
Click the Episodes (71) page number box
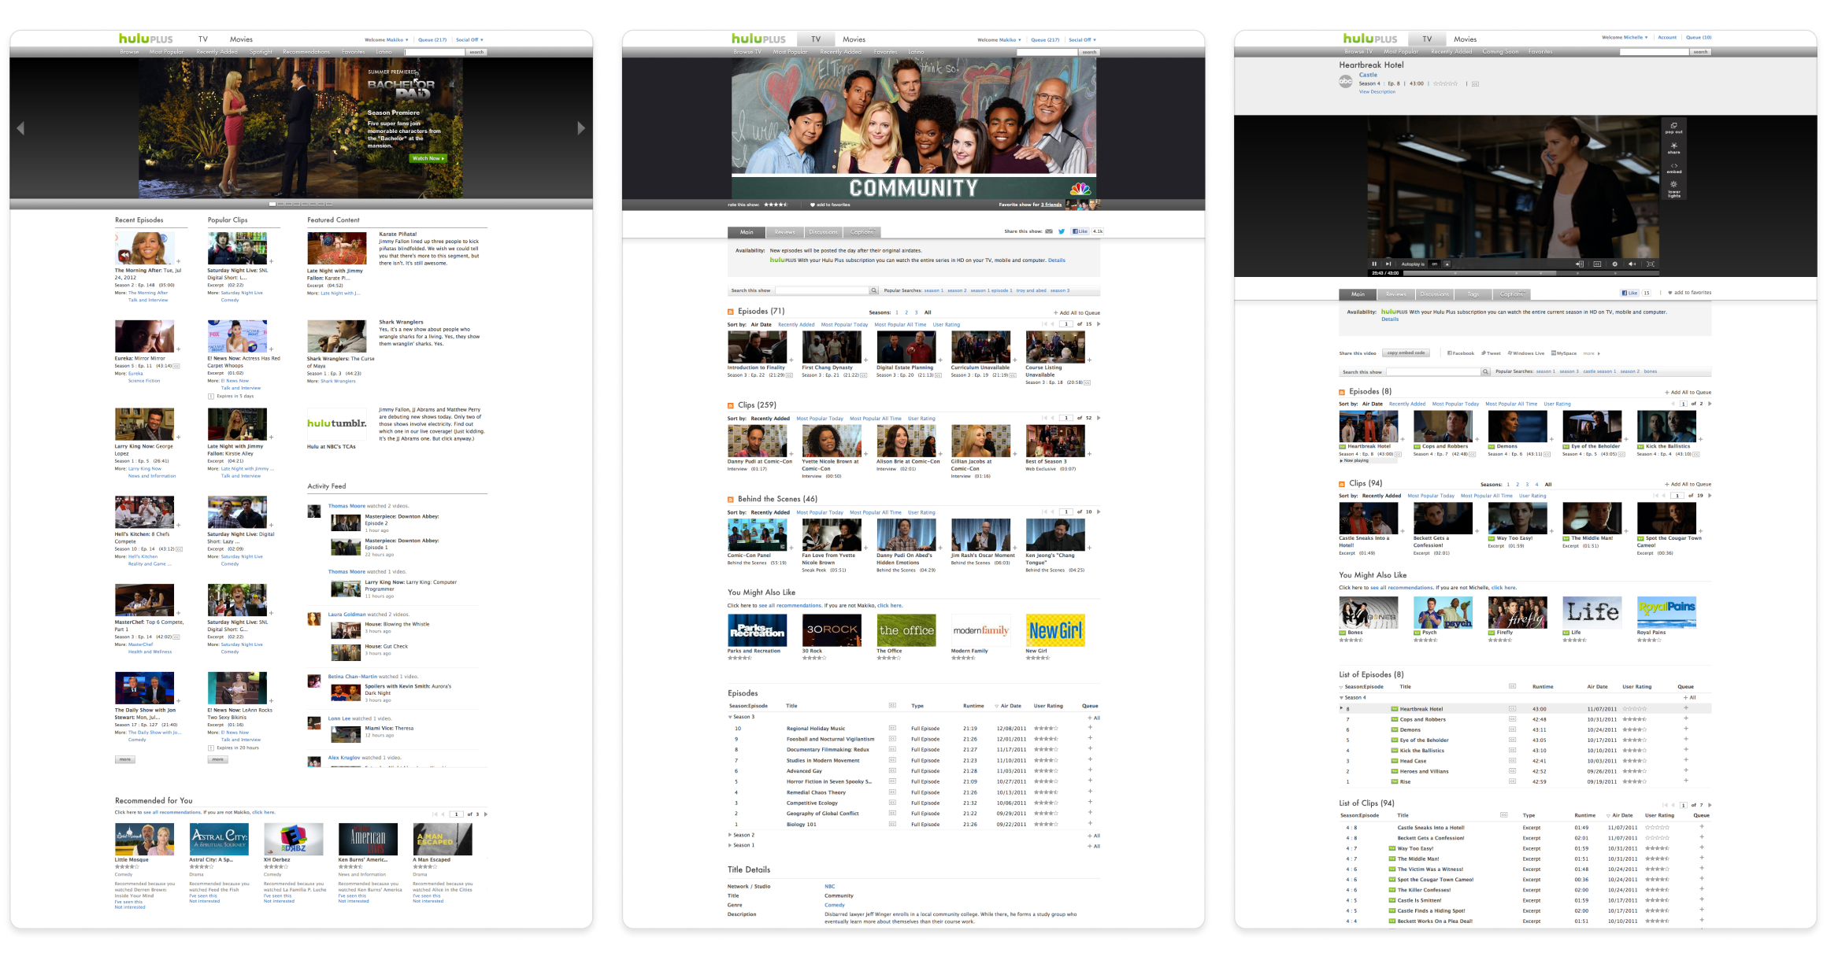(x=1065, y=324)
